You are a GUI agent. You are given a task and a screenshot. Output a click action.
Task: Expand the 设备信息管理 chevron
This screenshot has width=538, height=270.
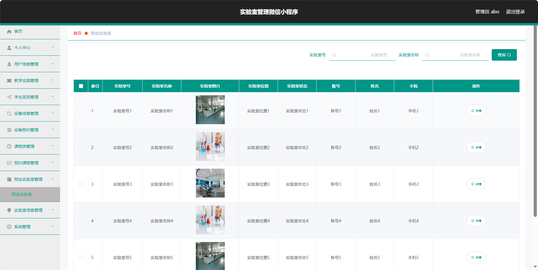click(x=53, y=113)
